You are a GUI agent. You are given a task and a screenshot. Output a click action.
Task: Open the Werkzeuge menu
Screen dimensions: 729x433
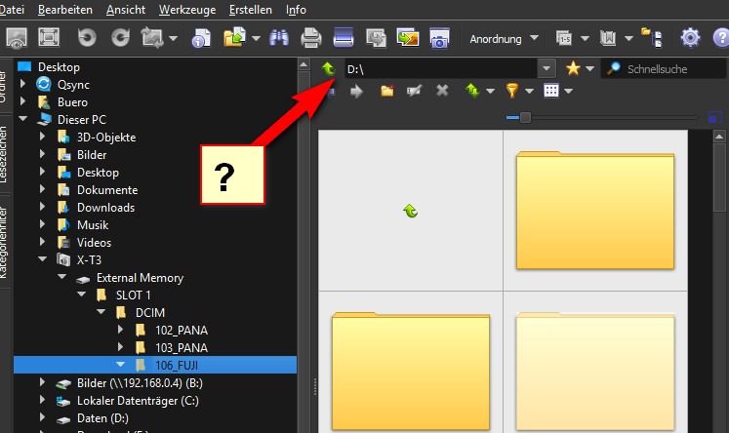click(x=187, y=10)
